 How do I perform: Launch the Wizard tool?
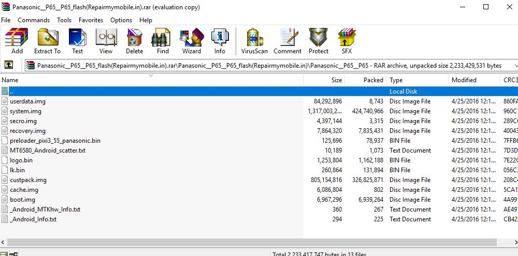[x=191, y=41]
